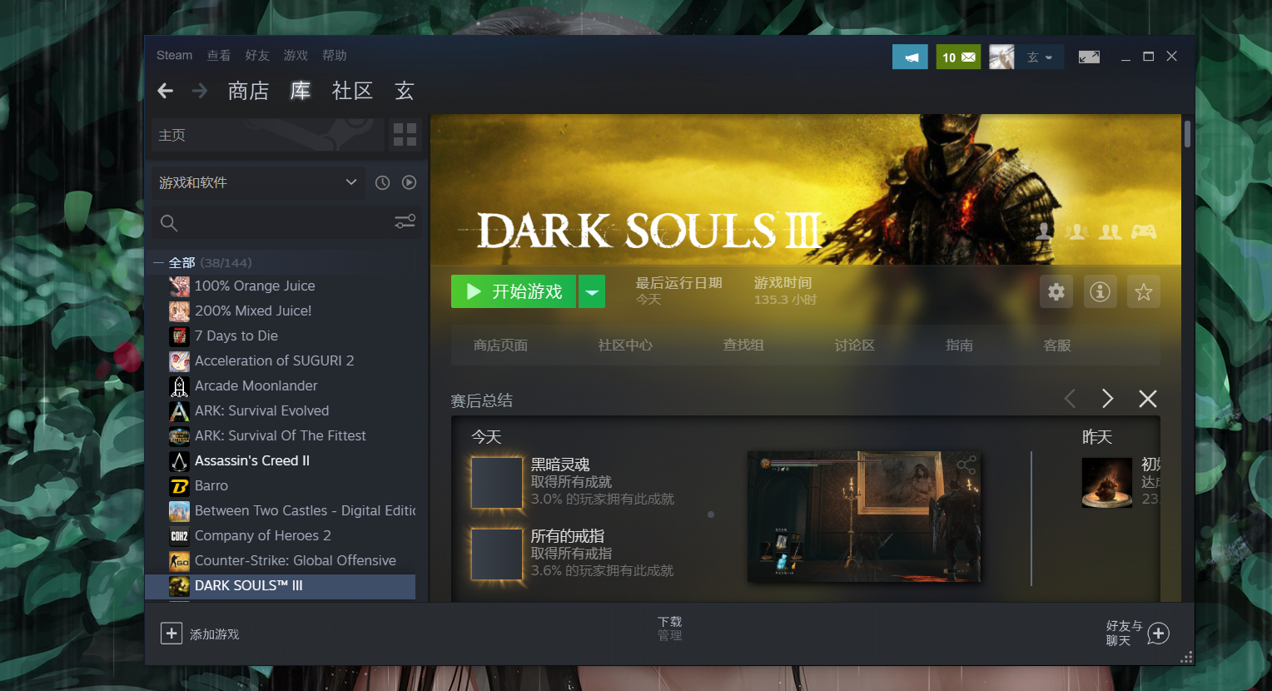
Task: Open the 讨论区 link
Action: coord(855,345)
